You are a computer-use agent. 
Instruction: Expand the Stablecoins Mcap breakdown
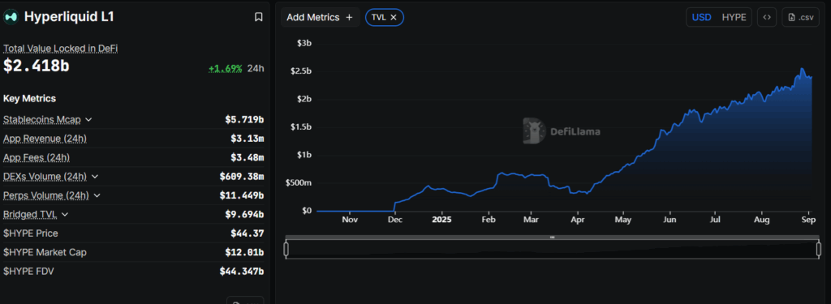[x=88, y=120]
